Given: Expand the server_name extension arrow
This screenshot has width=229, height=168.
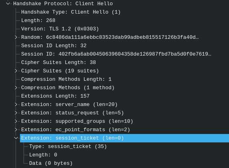Looking at the screenshot, I should (16, 104).
